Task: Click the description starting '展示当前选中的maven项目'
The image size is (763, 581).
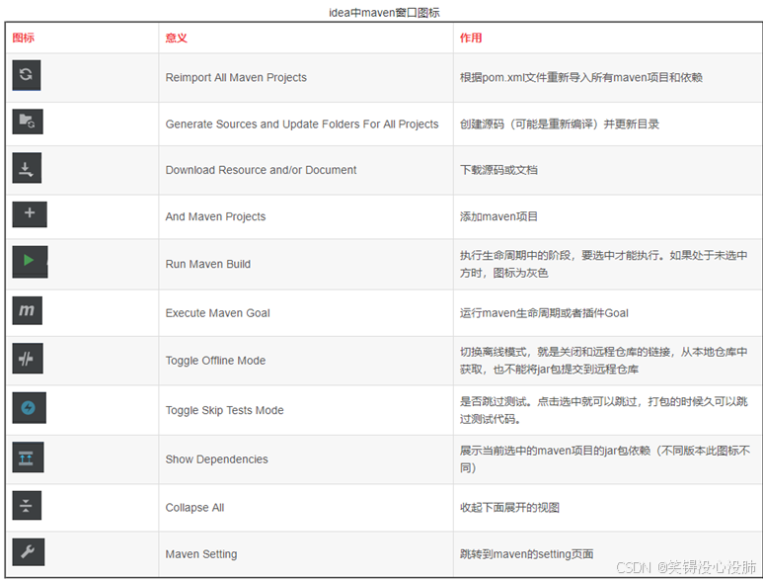Action: click(605, 459)
